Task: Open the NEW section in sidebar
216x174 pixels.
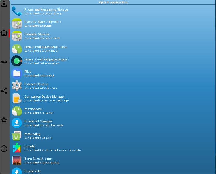Action: click(x=4, y=62)
